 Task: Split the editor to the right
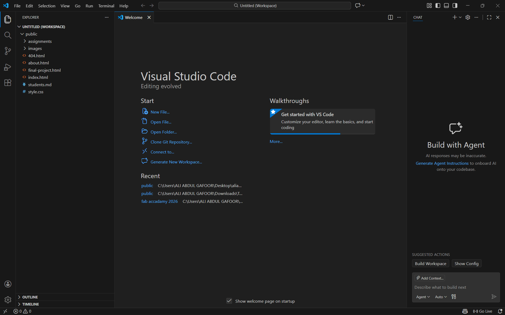[391, 17]
